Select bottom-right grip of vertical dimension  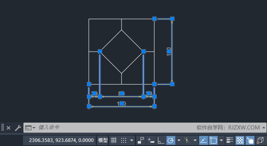[x=172, y=84]
